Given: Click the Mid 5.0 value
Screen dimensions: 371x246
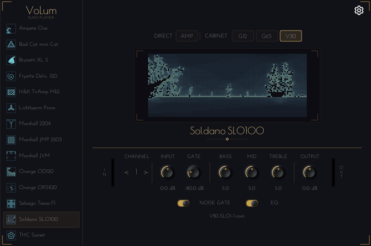Looking at the screenshot, I should pyautogui.click(x=252, y=188).
